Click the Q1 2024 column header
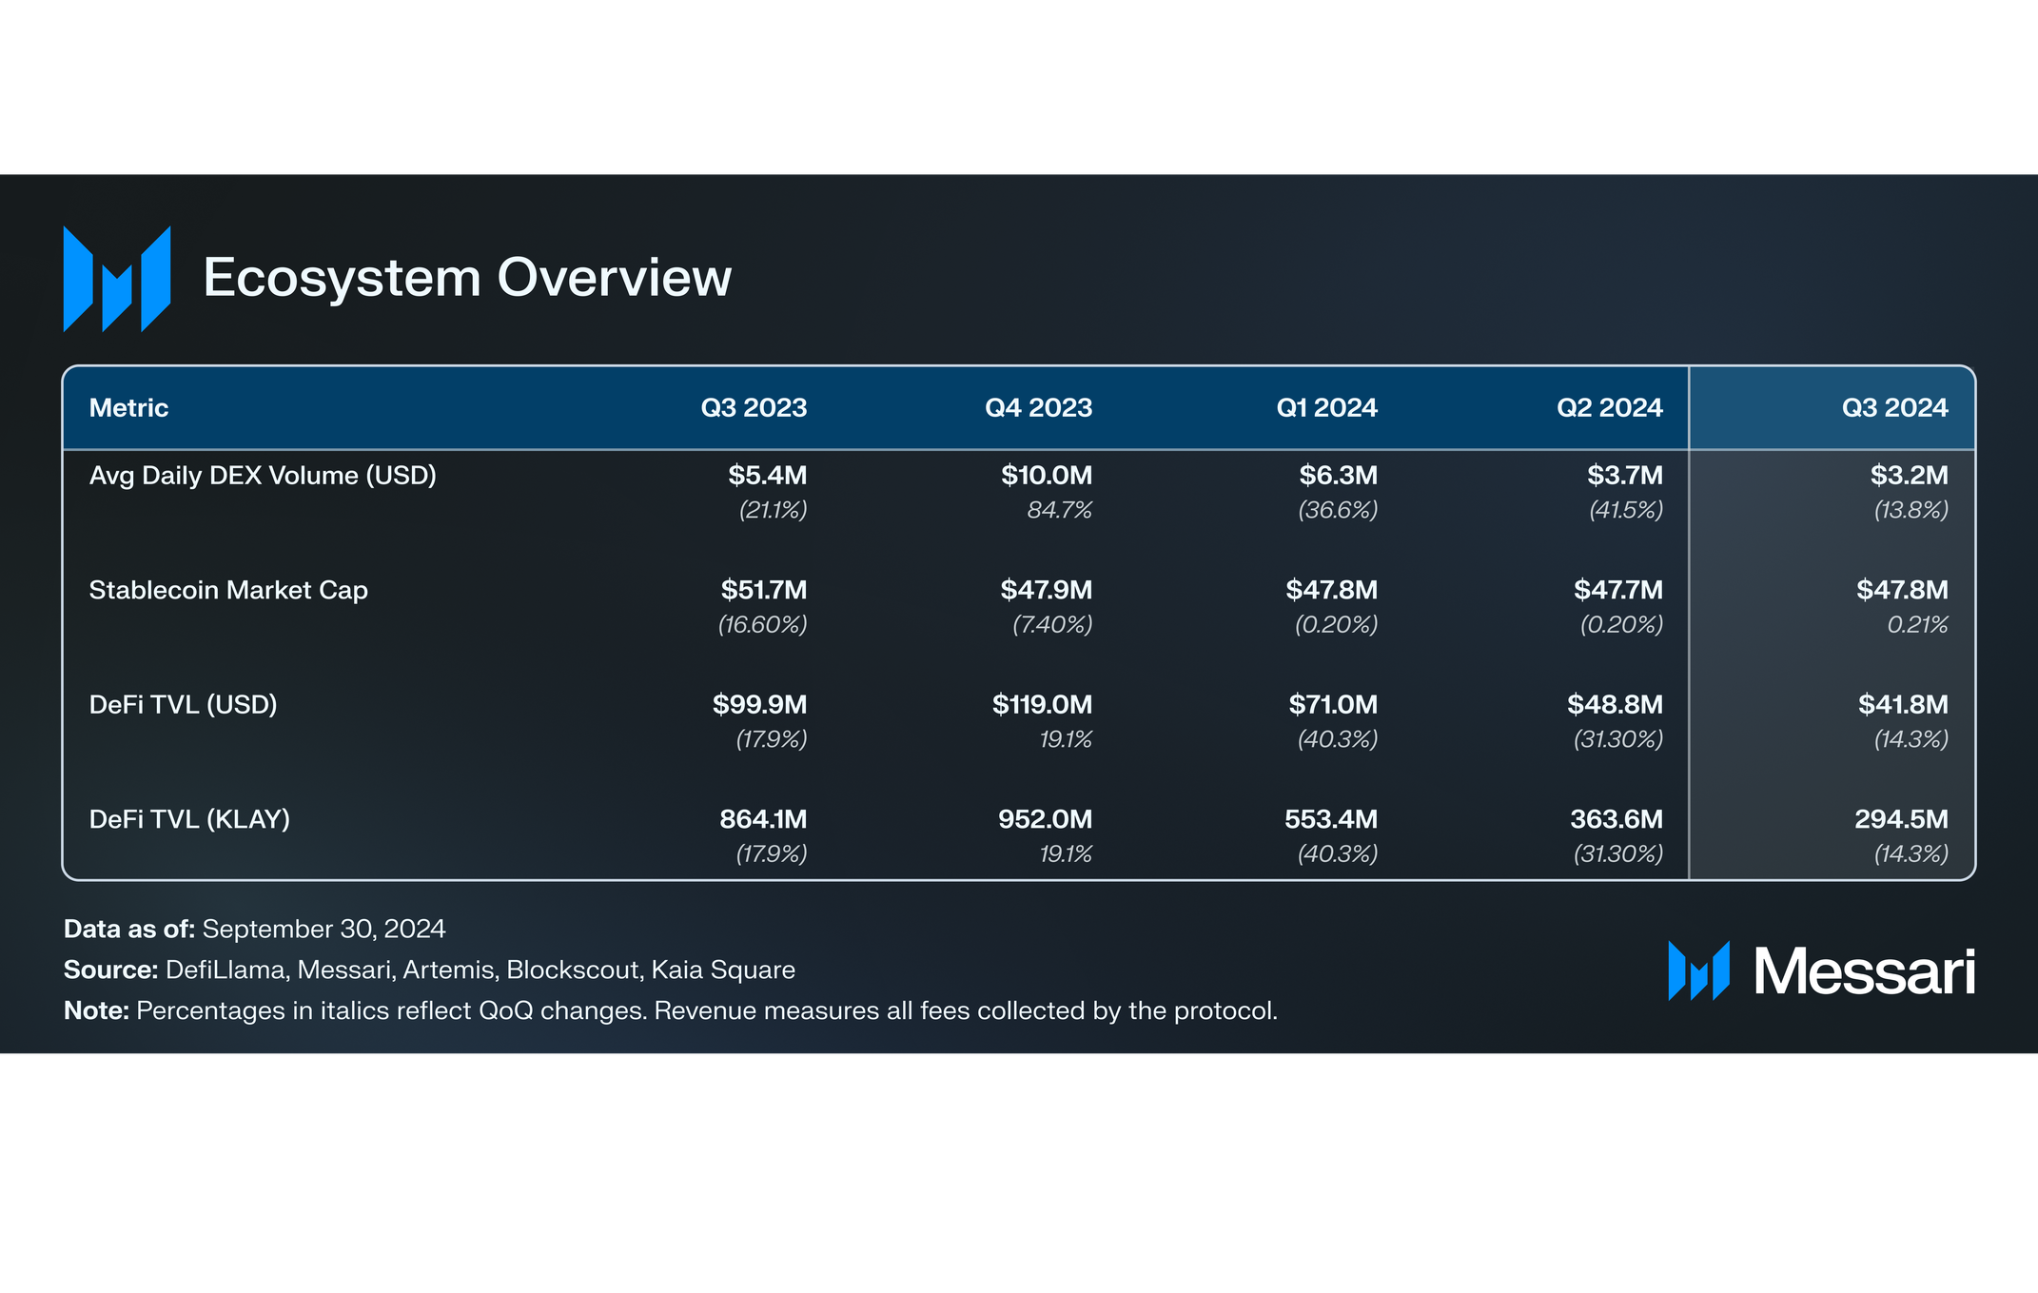Viewport: 2038px width, 1293px height. point(1325,408)
